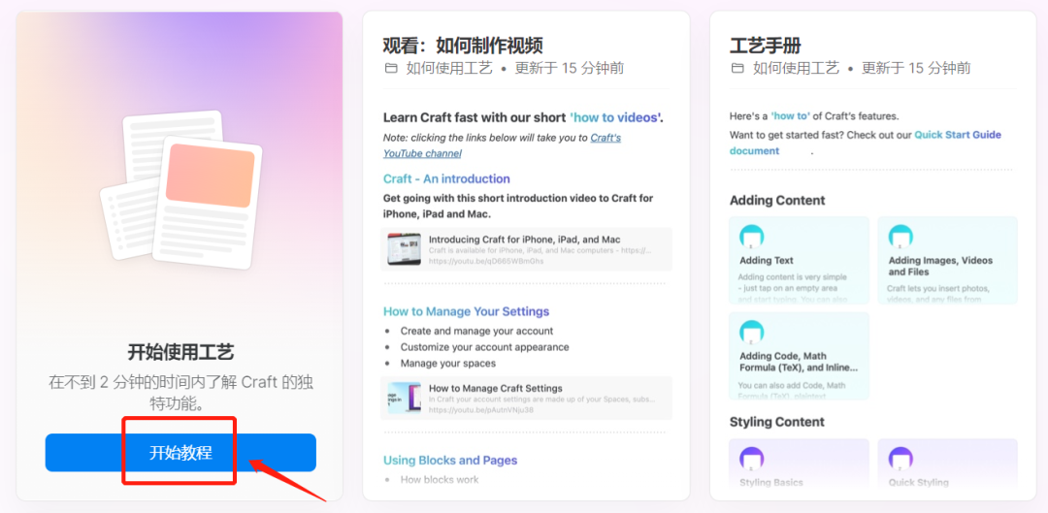1048x513 pixels.
Task: Click 'Create and manage your account' bullet
Action: [x=476, y=331]
